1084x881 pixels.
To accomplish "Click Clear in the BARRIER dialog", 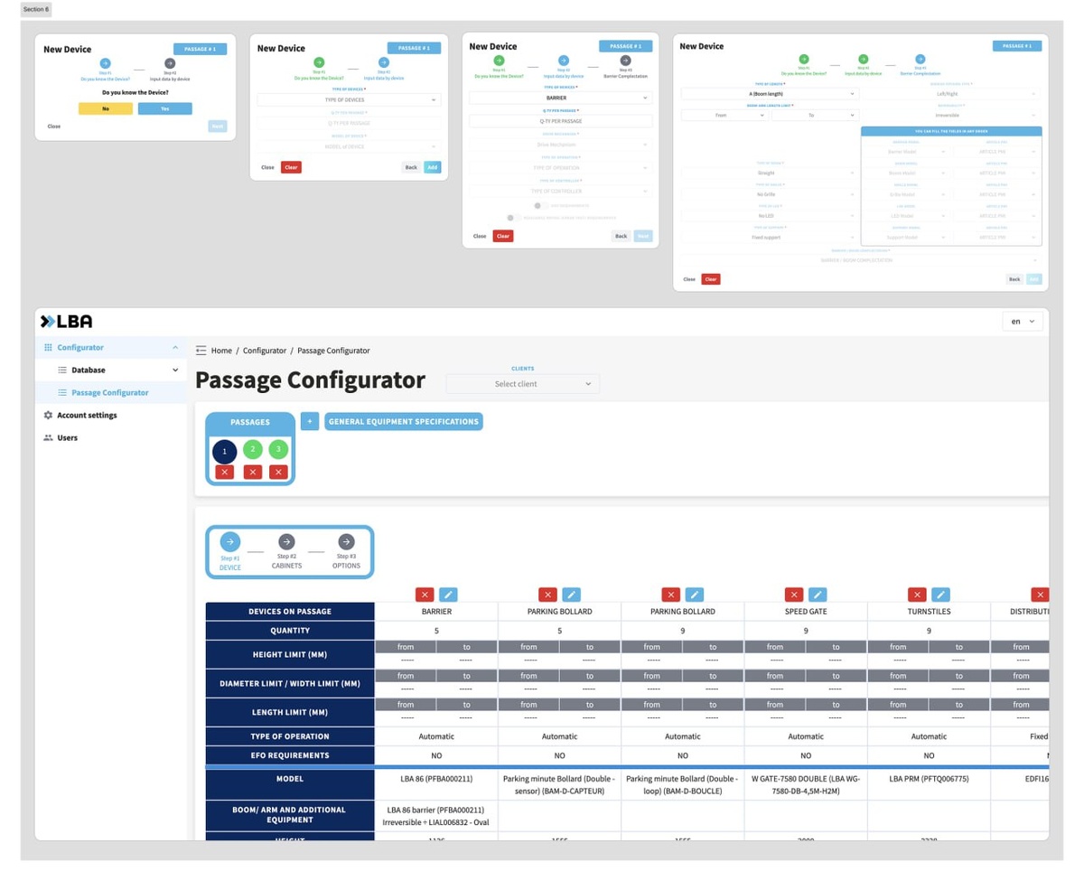I will click(503, 236).
